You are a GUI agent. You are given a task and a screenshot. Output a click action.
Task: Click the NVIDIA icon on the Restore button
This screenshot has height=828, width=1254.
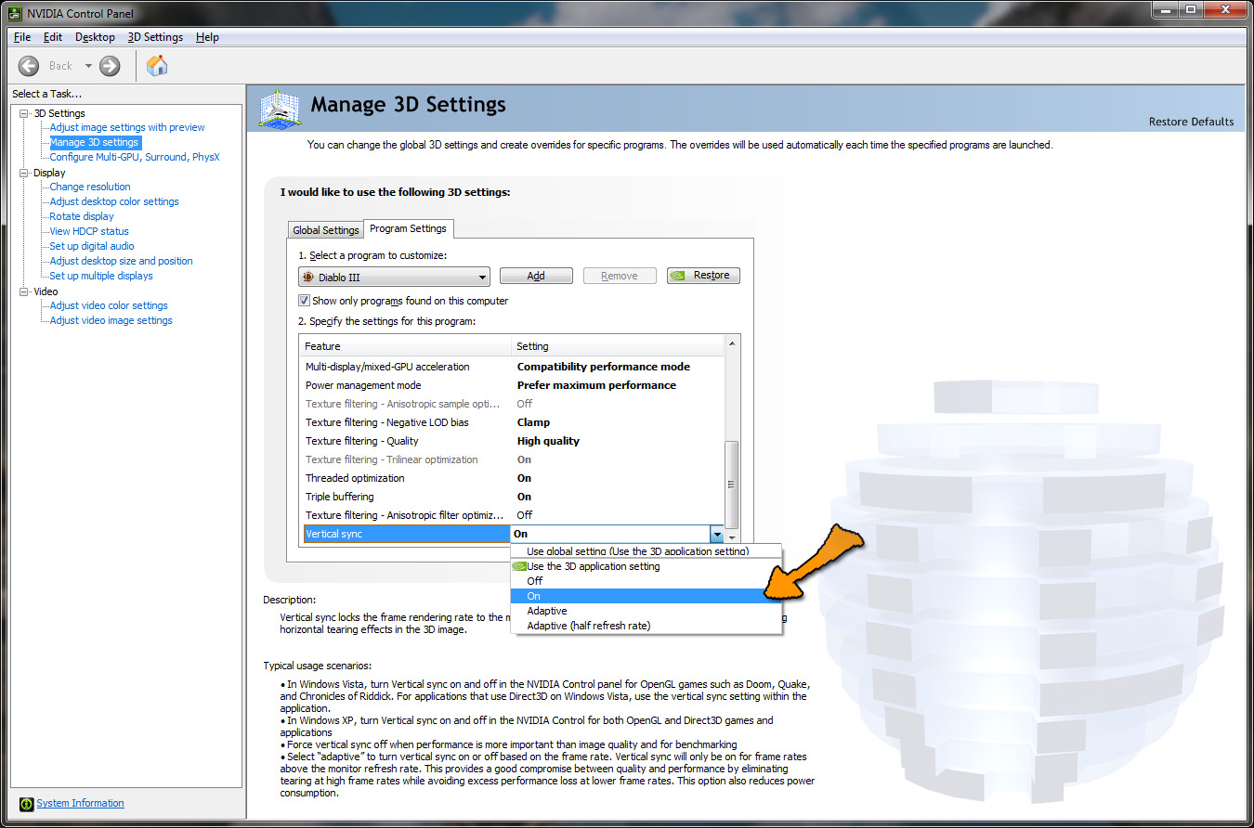coord(677,275)
